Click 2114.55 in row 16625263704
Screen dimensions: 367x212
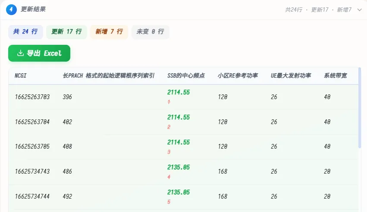click(x=179, y=117)
